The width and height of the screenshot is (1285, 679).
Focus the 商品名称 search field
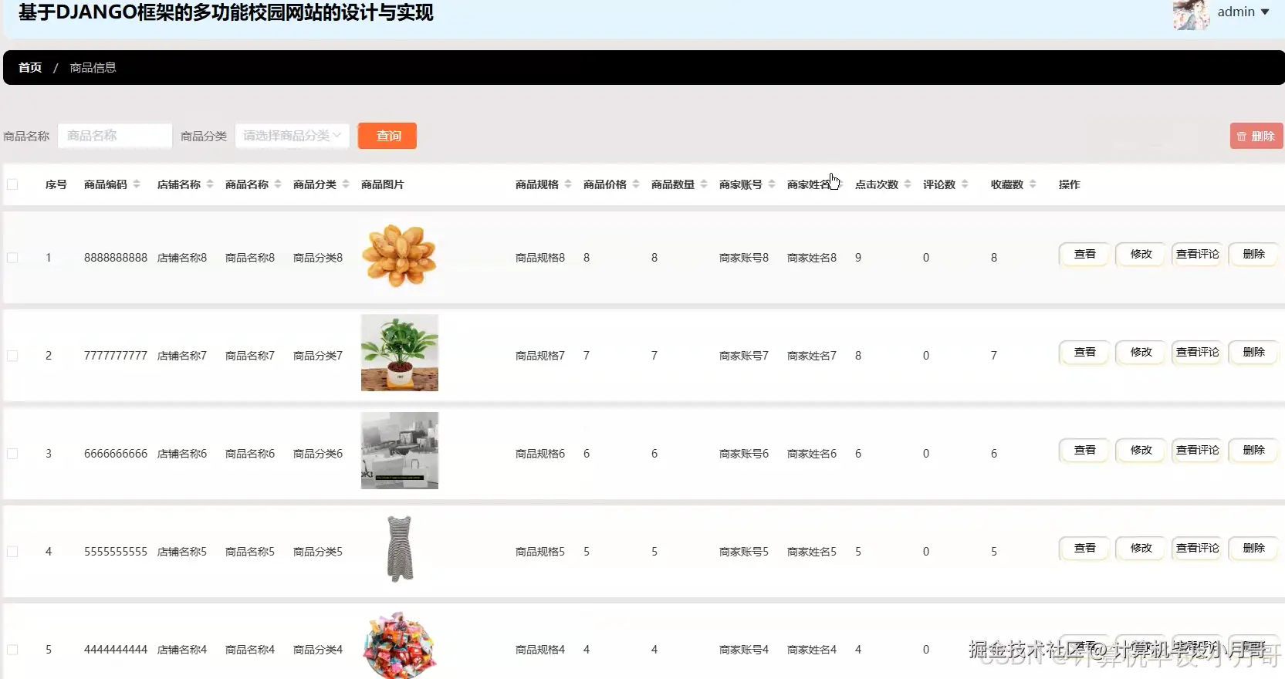pos(115,136)
